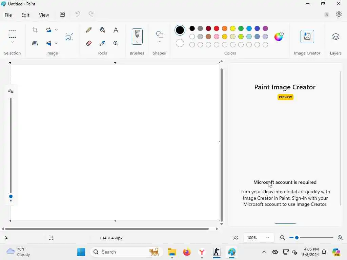Click the account profile icon
The height and width of the screenshot is (260, 347).
point(327,15)
